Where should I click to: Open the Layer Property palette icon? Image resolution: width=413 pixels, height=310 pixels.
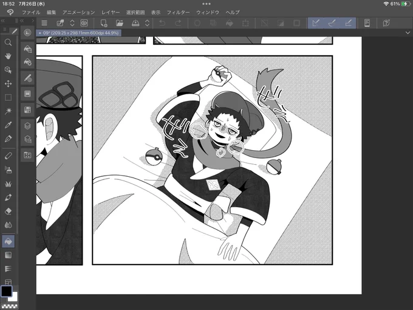pyautogui.click(x=27, y=139)
